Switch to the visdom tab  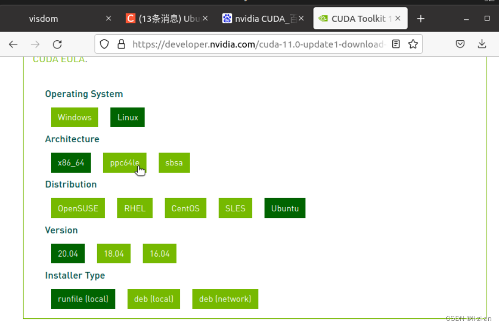coord(43,18)
